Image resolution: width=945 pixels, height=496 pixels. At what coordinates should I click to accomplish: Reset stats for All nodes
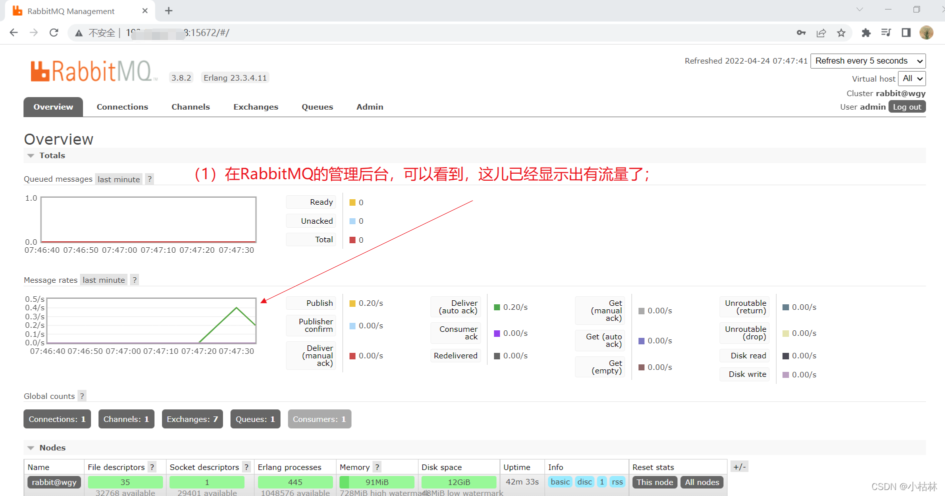pos(702,482)
